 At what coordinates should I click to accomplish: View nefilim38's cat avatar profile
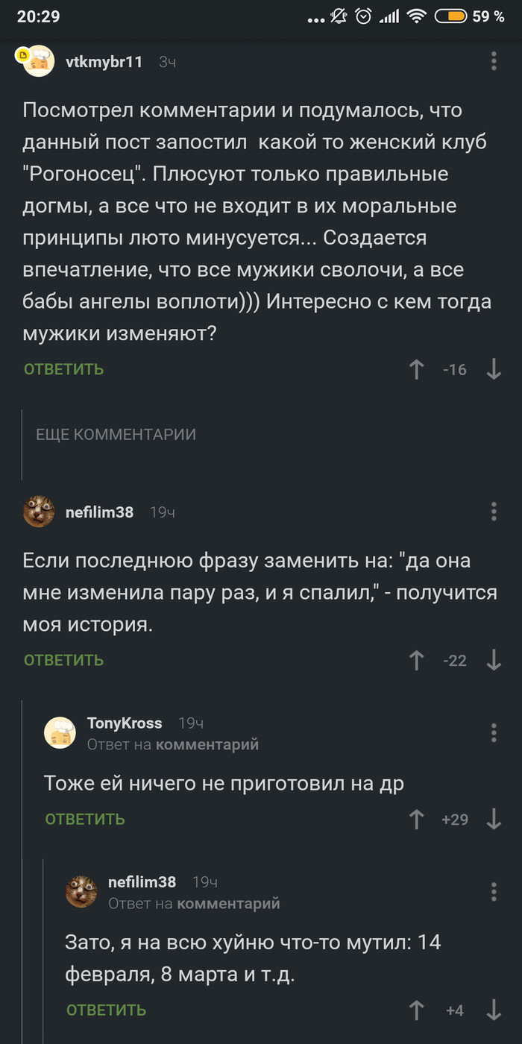coord(39,512)
